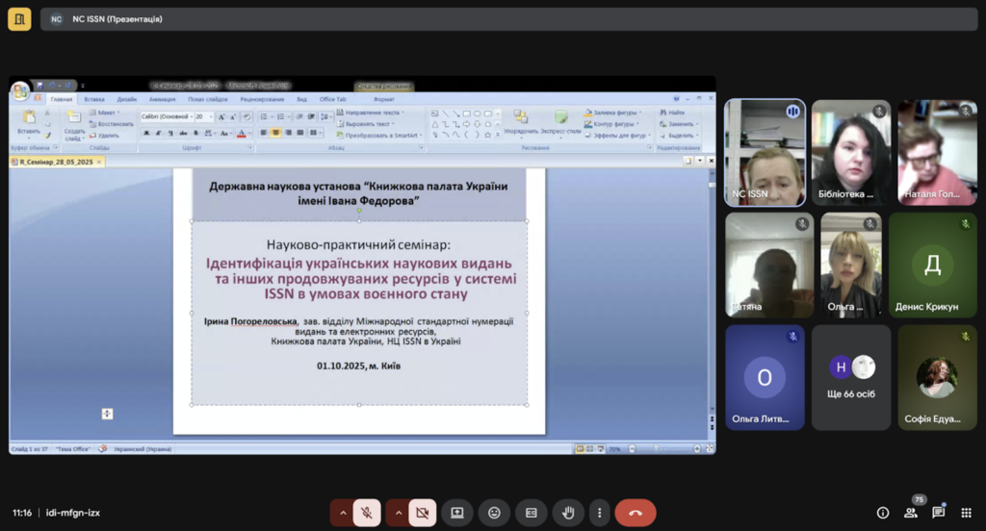Select the NC ISSN video tile
The height and width of the screenshot is (531, 986).
[x=765, y=153]
